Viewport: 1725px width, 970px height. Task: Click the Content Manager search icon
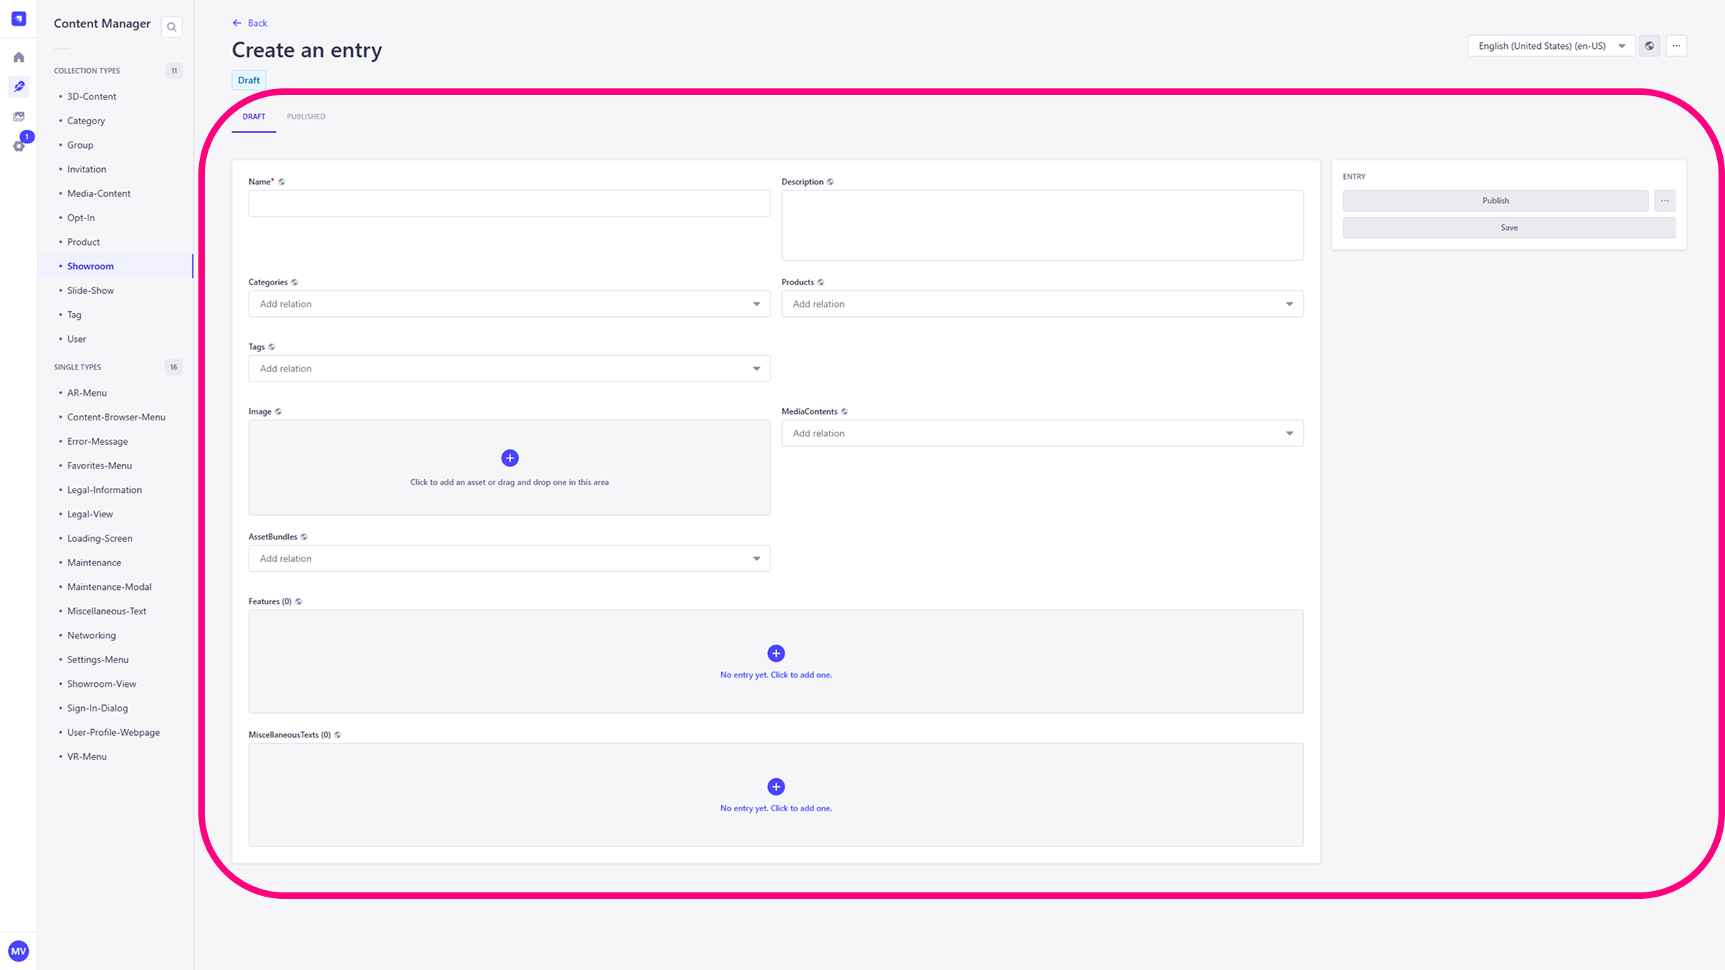click(172, 27)
